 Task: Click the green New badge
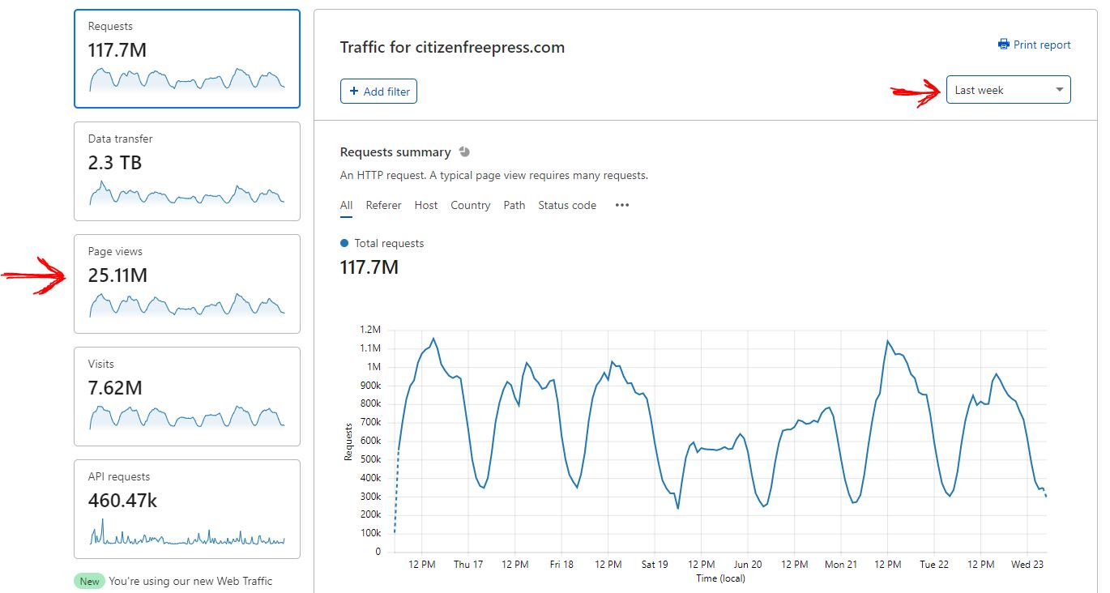pos(90,581)
